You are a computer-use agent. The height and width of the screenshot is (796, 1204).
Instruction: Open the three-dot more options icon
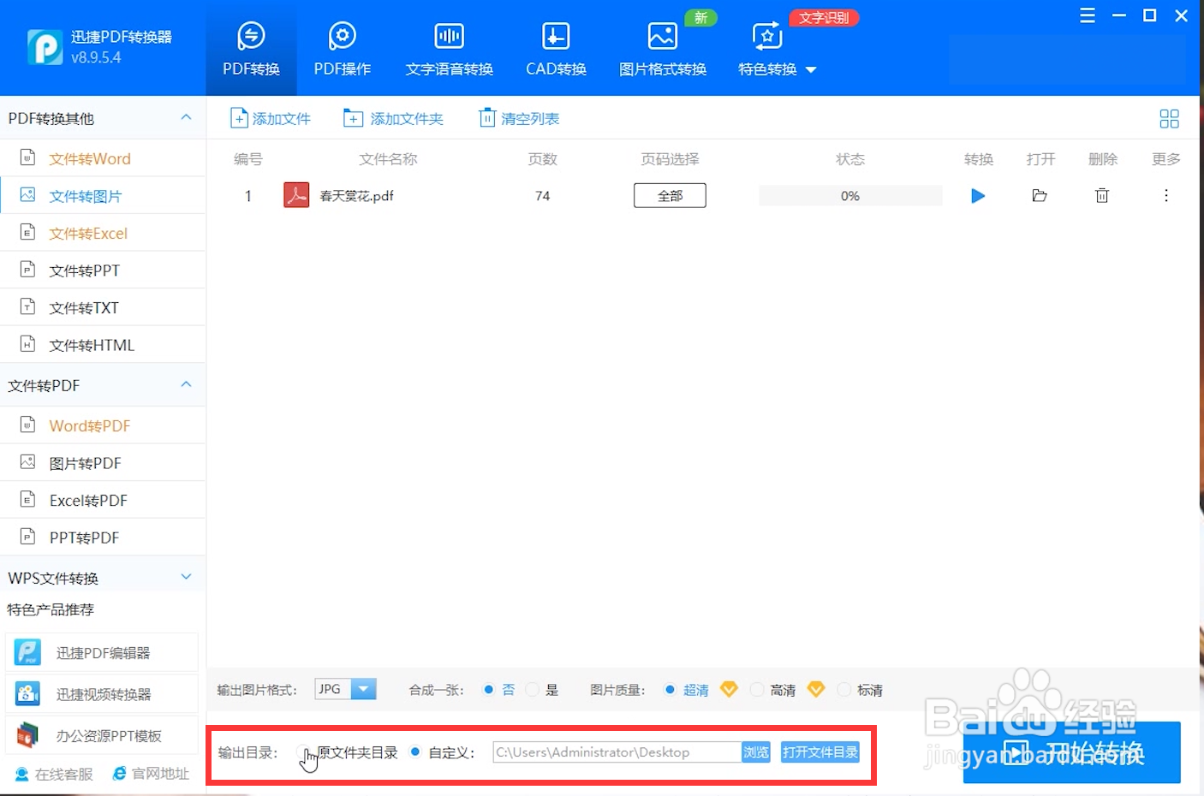[x=1165, y=195]
